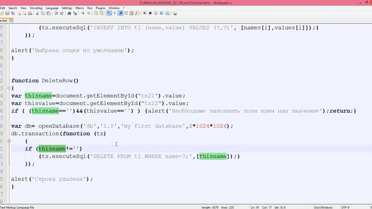Run macro multiple times icon
Screen dimensions: 372x209
click(x=162, y=13)
